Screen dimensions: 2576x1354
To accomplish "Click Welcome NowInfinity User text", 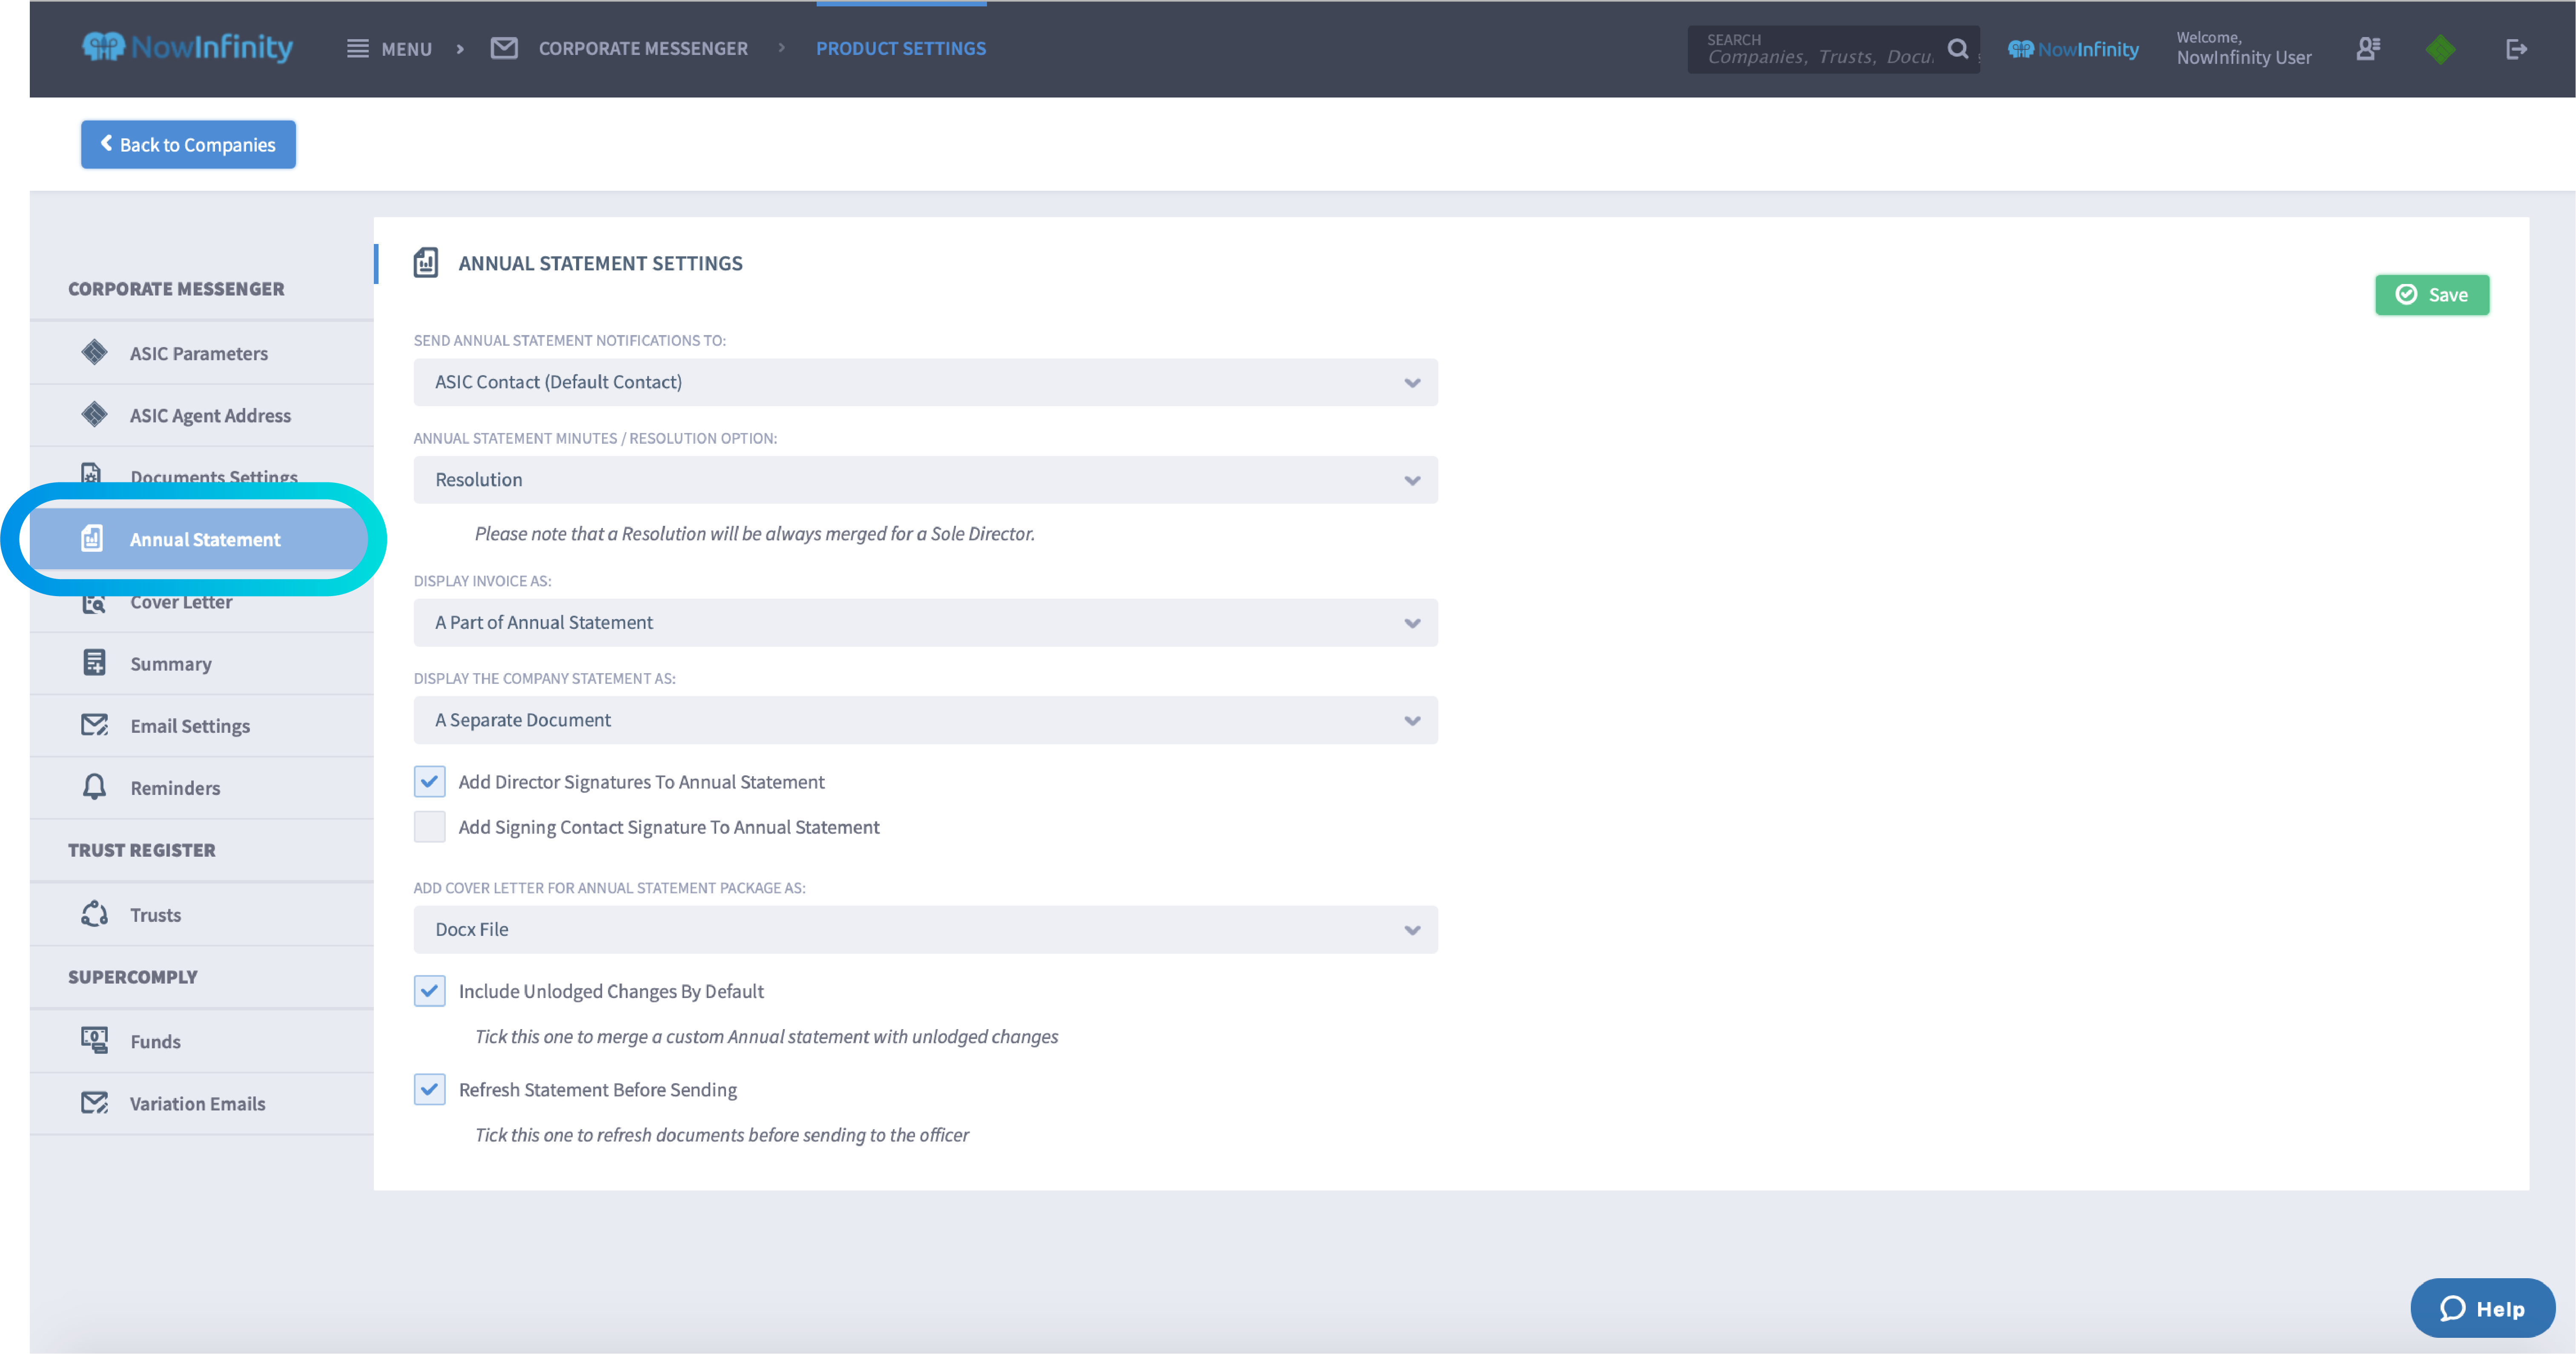I will (2243, 49).
